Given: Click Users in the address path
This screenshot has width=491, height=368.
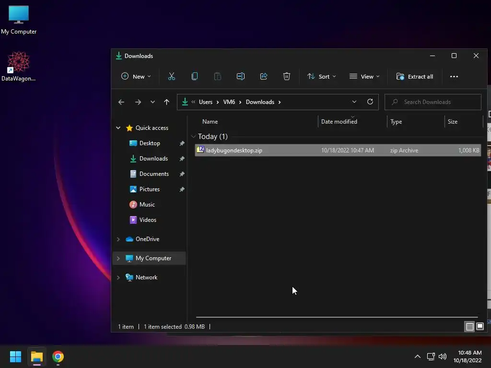Looking at the screenshot, I should point(206,102).
